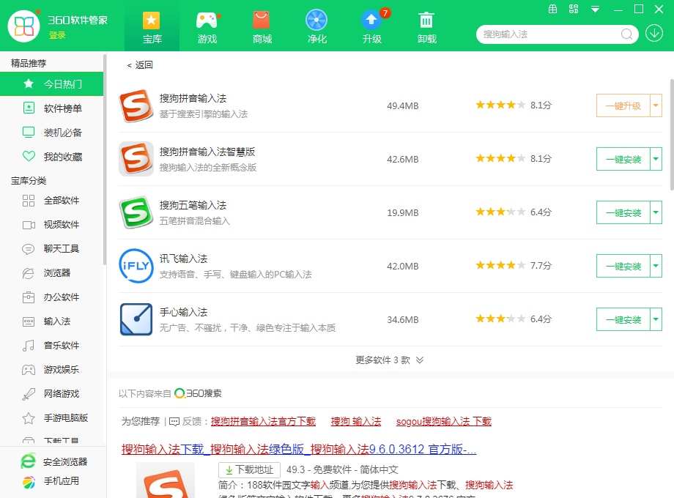This screenshot has width=674, height=498.
Task: Click the search magnifier icon
Action: coord(626,34)
